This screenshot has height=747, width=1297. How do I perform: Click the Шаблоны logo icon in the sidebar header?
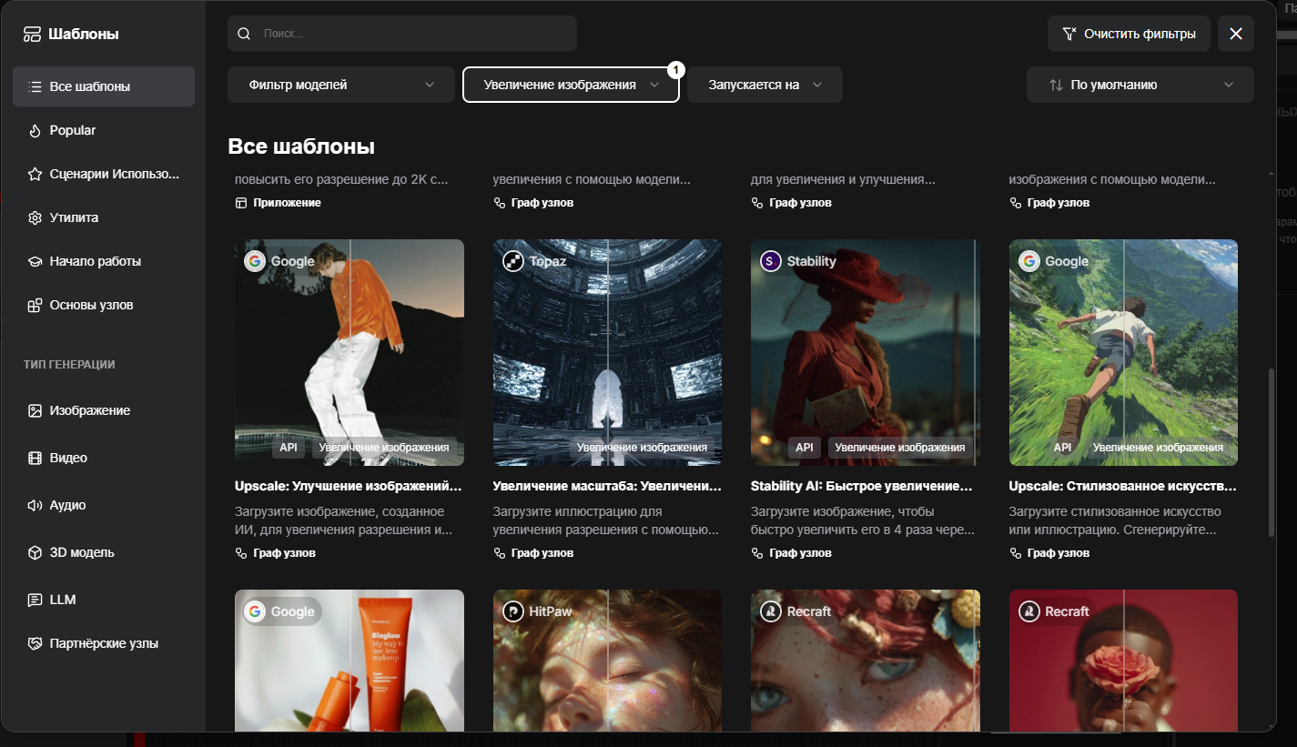pos(33,35)
